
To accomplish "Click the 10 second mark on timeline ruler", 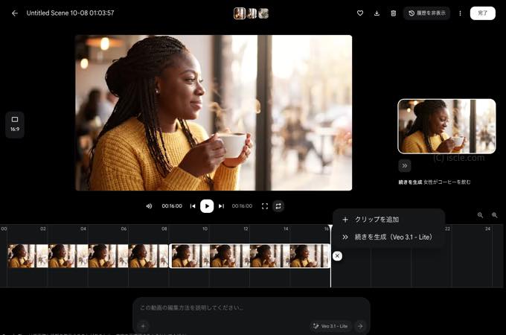I will (205, 229).
